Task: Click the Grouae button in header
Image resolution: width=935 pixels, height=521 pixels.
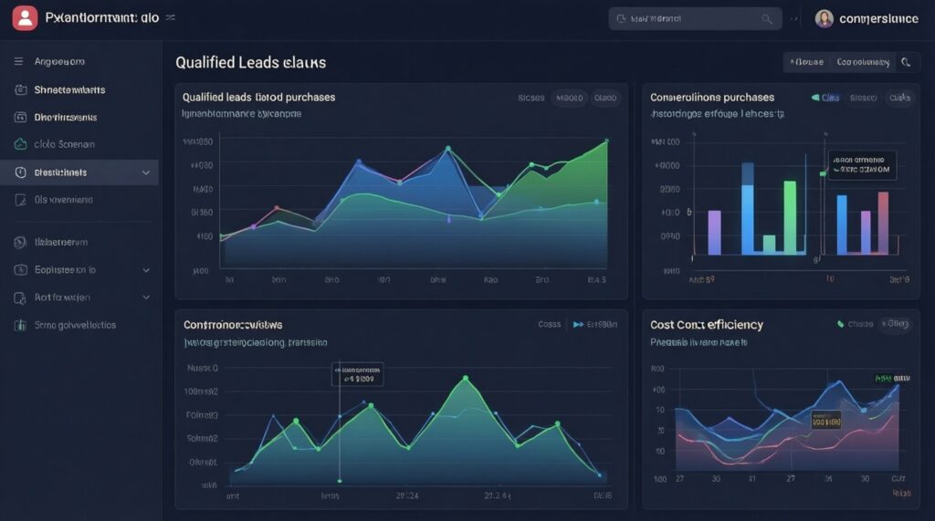Action: click(x=807, y=62)
